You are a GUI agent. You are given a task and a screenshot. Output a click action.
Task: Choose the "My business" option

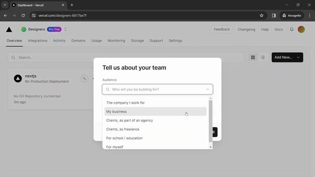[x=156, y=112]
